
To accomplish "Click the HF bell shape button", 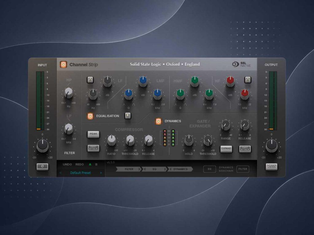I will tap(248, 80).
